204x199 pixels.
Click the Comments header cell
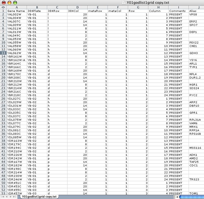[x=178, y=11]
